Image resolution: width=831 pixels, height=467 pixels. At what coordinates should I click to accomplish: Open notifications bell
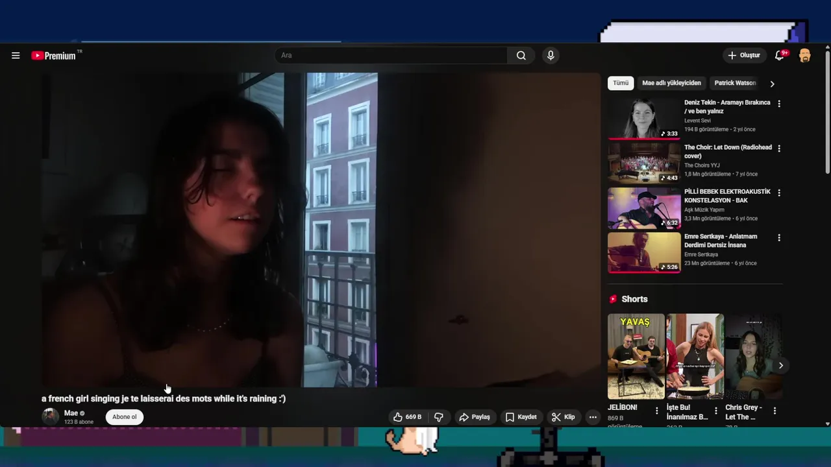click(780, 55)
